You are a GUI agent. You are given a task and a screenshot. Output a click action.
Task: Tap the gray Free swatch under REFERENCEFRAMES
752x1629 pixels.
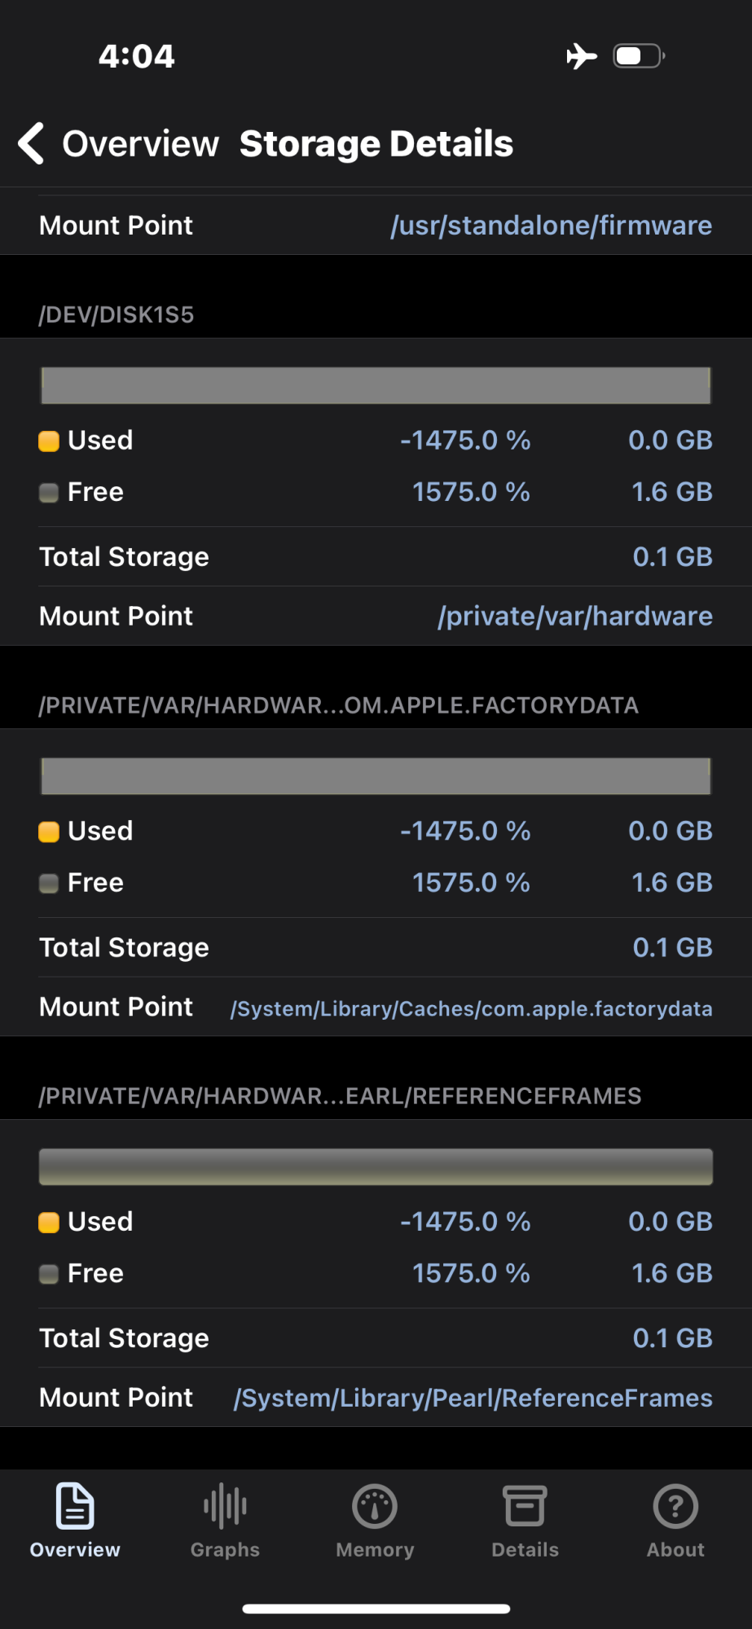click(49, 1274)
